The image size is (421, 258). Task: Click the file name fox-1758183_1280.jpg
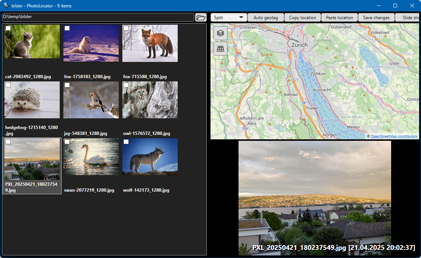point(87,77)
